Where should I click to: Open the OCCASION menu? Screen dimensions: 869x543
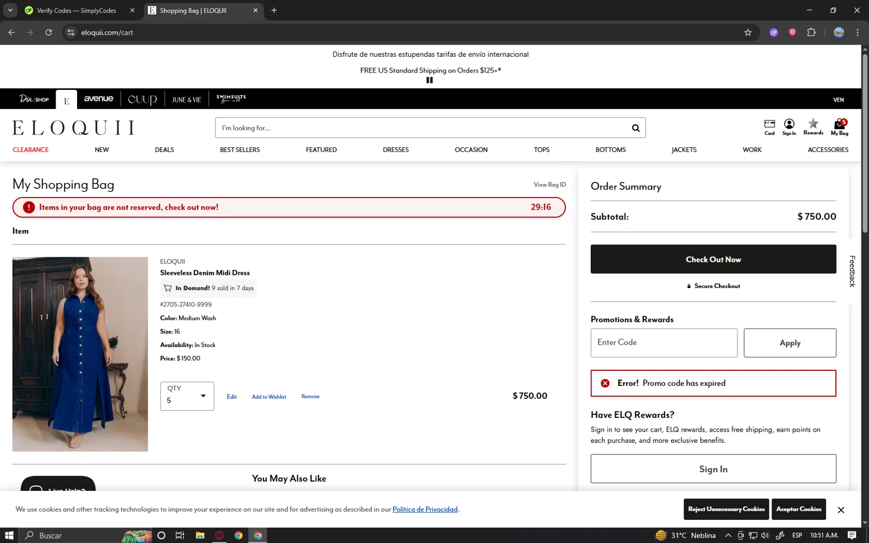pyautogui.click(x=471, y=150)
